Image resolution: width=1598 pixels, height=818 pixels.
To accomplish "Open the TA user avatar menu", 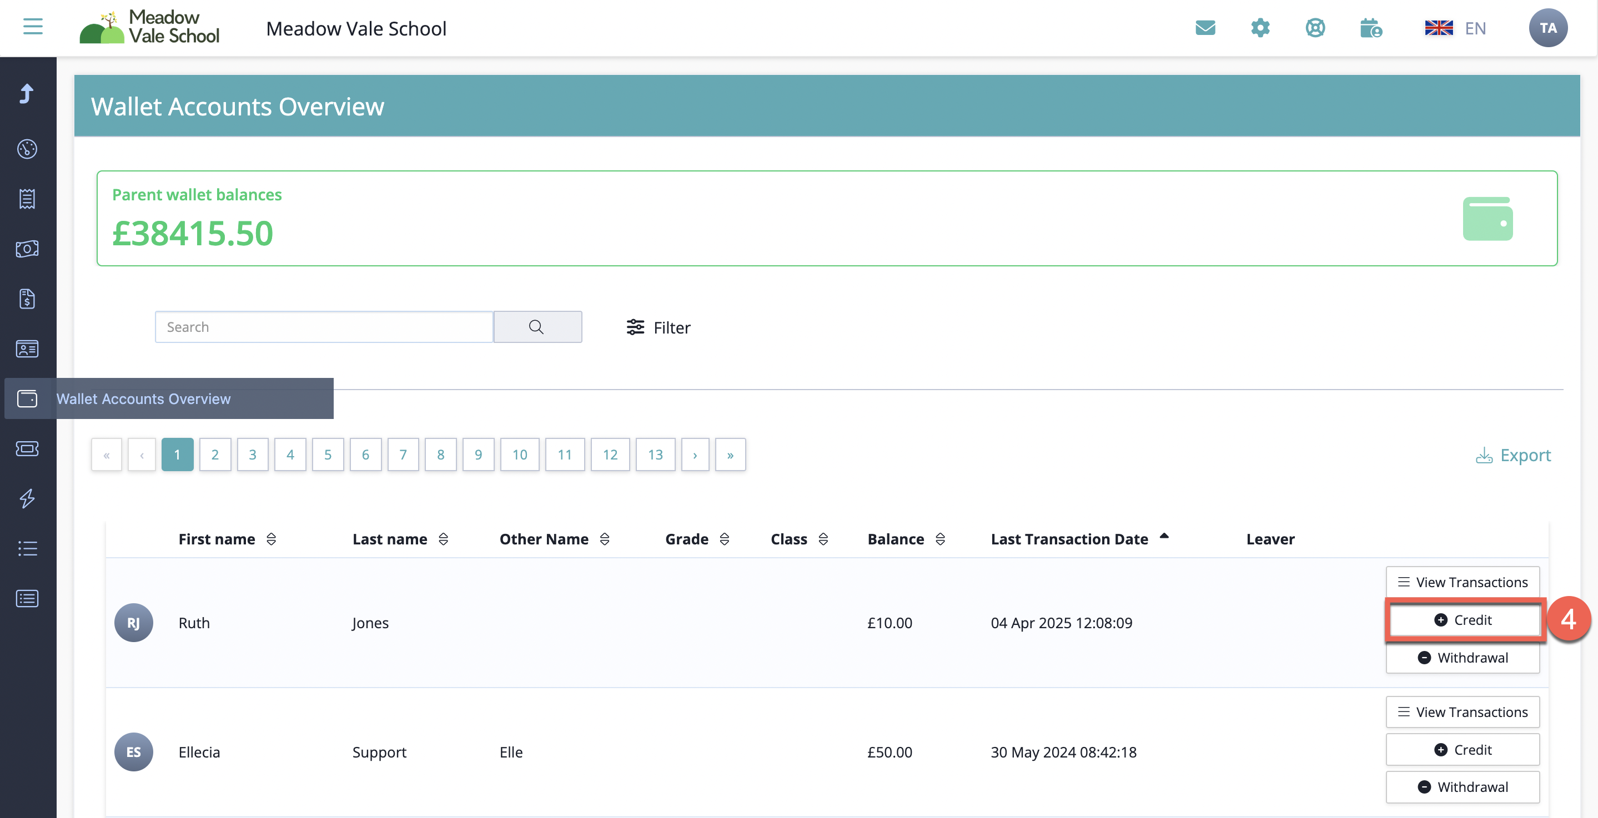I will 1548,28.
